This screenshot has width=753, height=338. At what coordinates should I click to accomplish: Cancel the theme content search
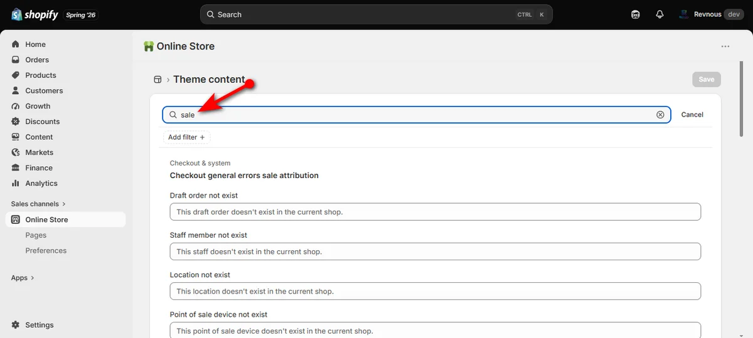pyautogui.click(x=692, y=115)
